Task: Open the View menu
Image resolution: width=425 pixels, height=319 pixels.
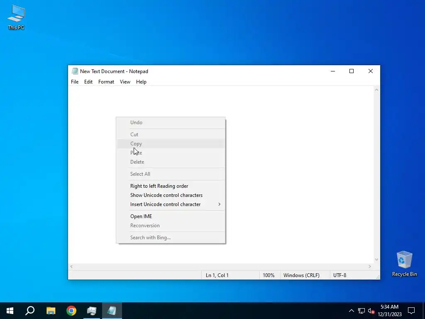Action: [x=125, y=82]
